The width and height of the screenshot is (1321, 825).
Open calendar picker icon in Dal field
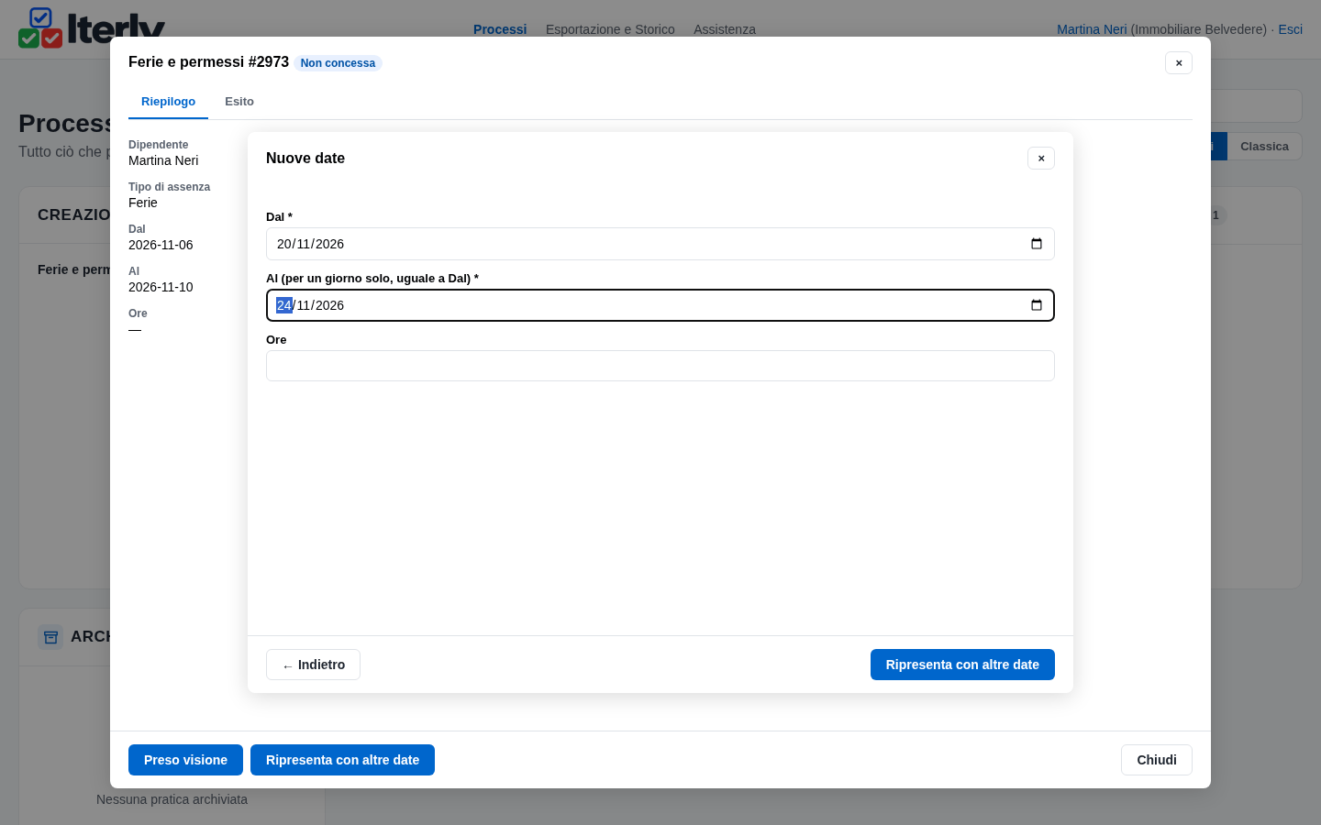[x=1037, y=244]
